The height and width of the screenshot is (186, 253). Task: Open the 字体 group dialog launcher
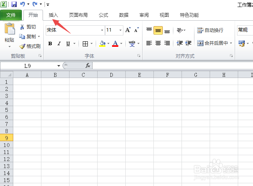point(139,56)
